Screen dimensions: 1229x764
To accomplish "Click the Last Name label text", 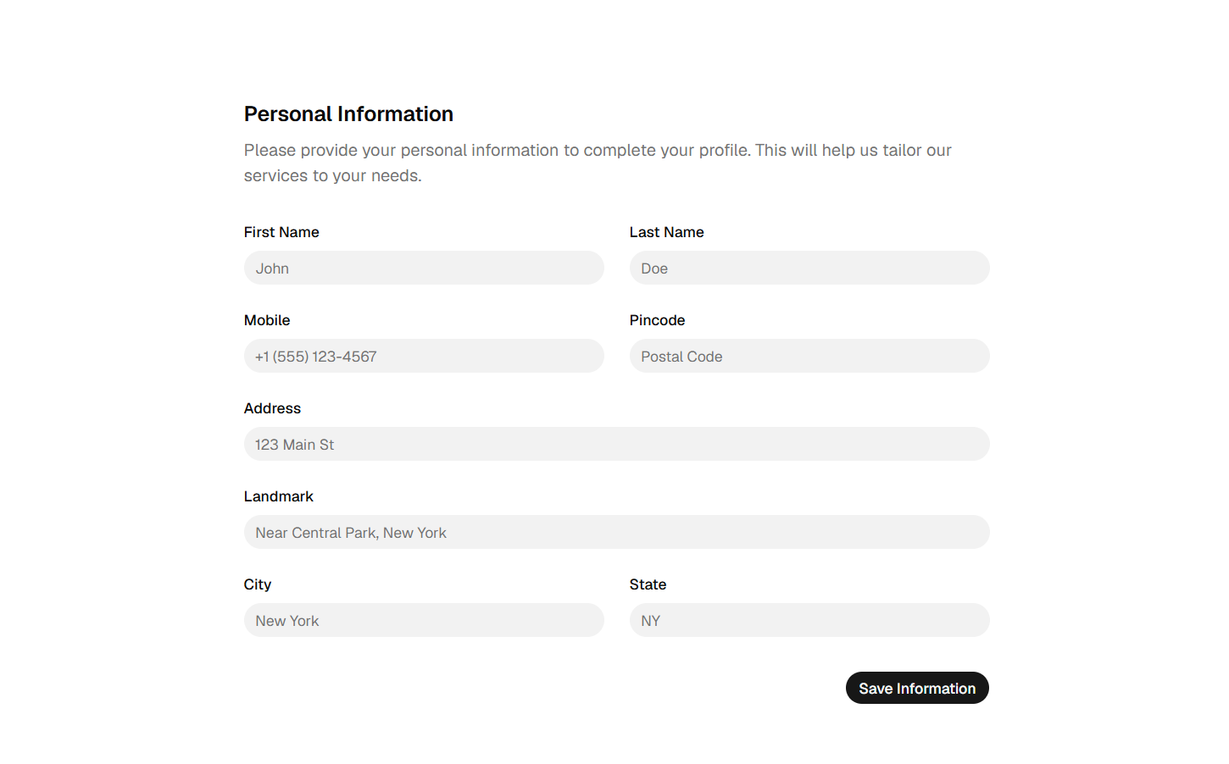I will point(667,232).
